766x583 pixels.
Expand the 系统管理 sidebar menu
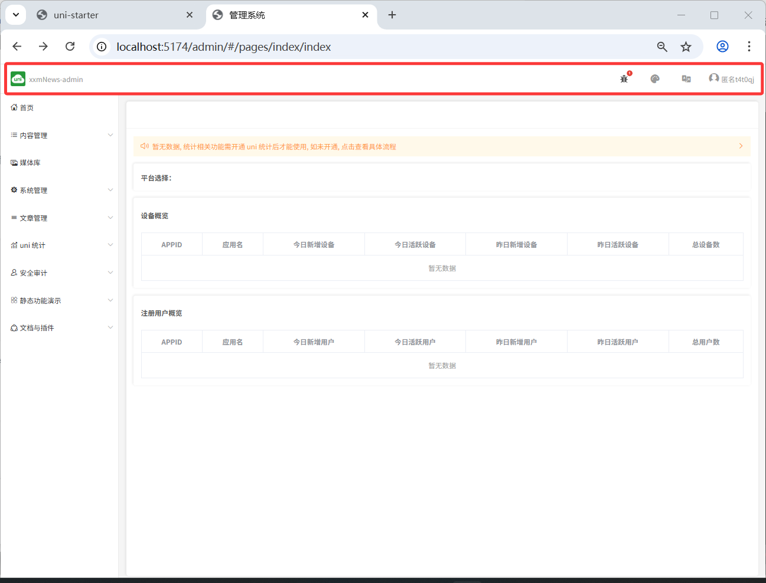tap(34, 191)
